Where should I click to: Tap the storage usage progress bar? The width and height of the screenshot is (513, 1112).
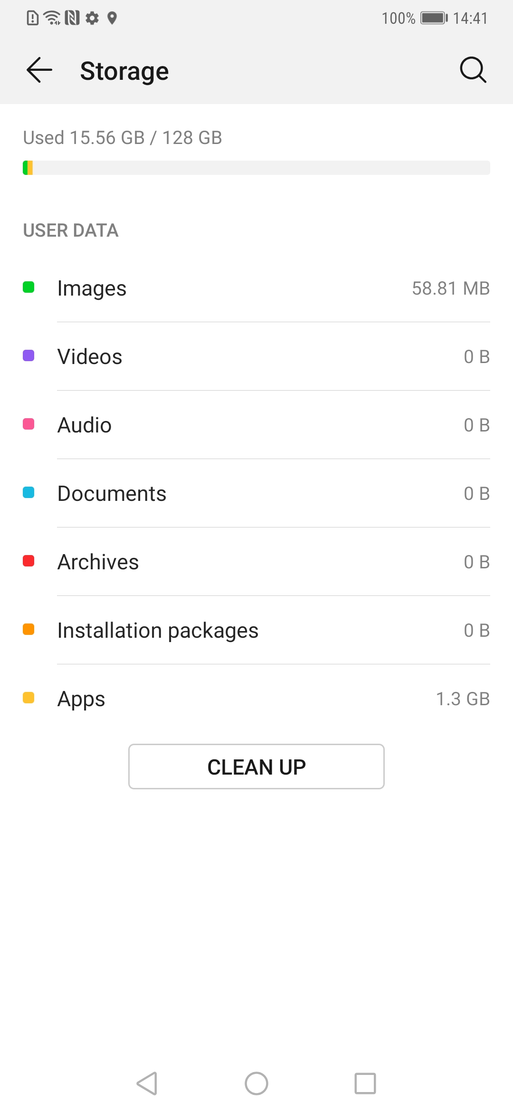256,168
